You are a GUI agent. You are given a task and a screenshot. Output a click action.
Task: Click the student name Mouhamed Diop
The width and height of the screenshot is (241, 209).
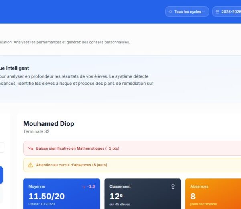coord(49,124)
